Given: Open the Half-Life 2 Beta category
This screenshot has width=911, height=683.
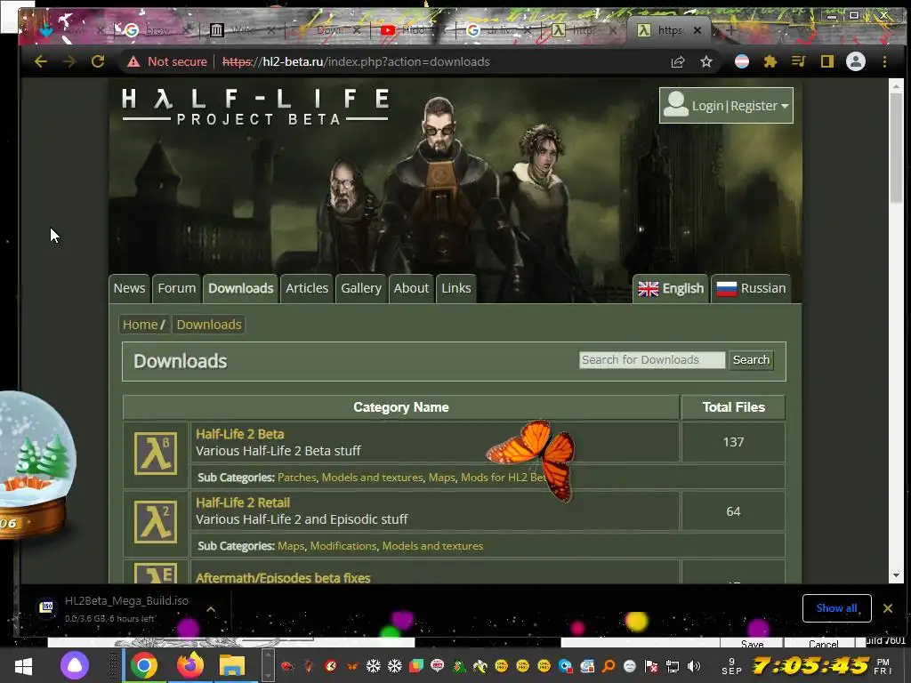Looking at the screenshot, I should [x=240, y=434].
